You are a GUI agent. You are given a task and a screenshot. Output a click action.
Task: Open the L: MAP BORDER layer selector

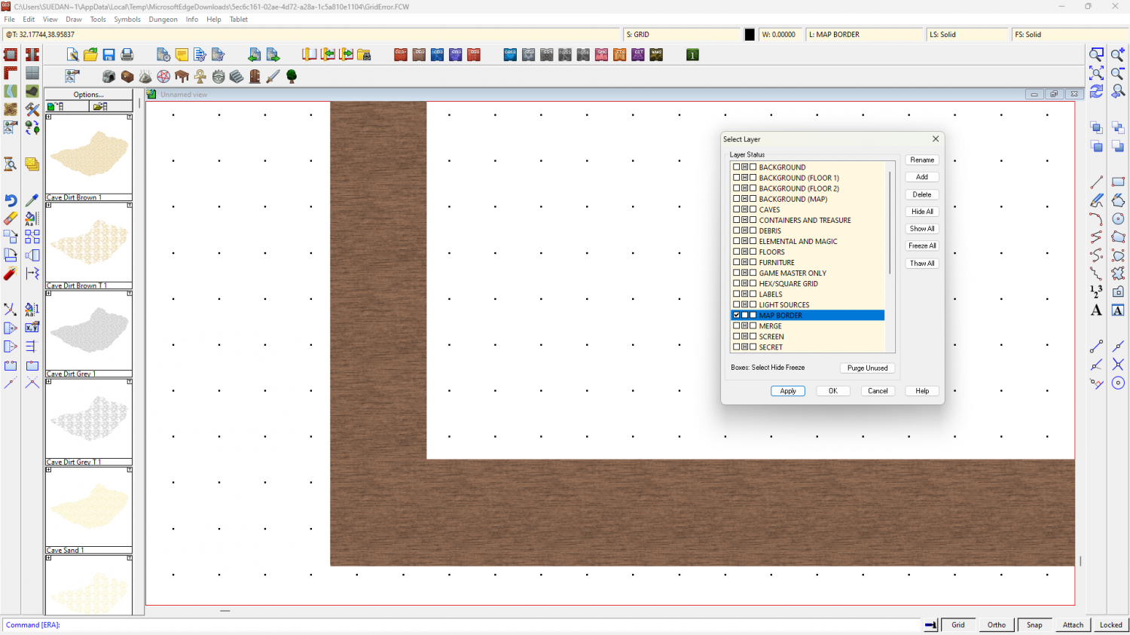[865, 35]
